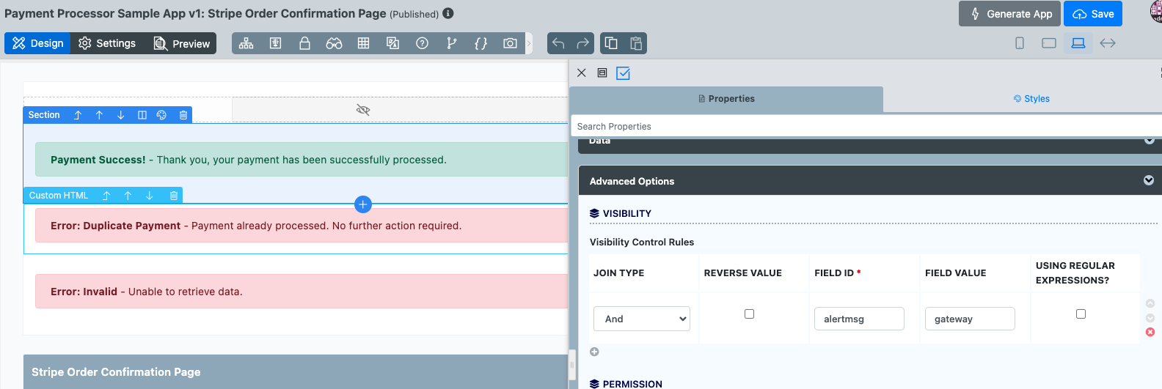Click the lock permission icon

click(x=304, y=43)
